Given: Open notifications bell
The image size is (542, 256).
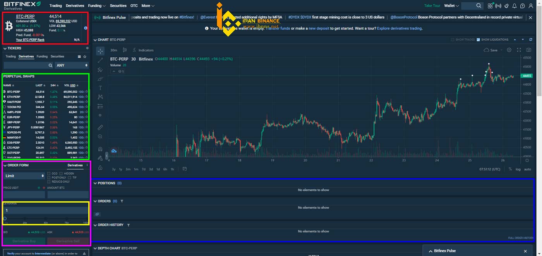Looking at the screenshot, I should tap(515, 6).
